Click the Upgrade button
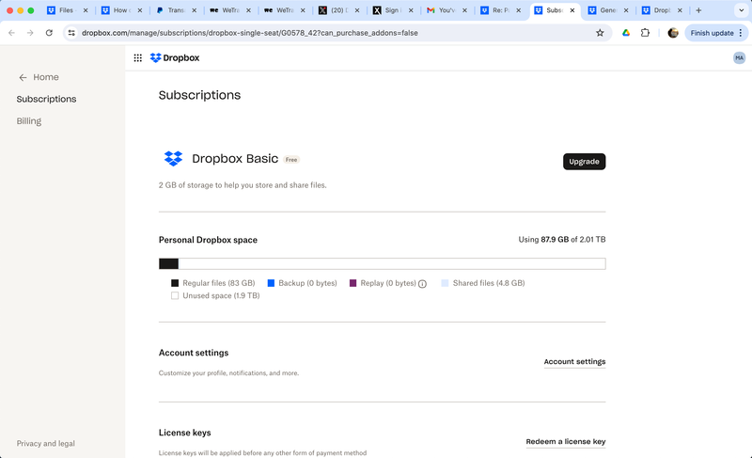The image size is (752, 458). pyautogui.click(x=584, y=162)
